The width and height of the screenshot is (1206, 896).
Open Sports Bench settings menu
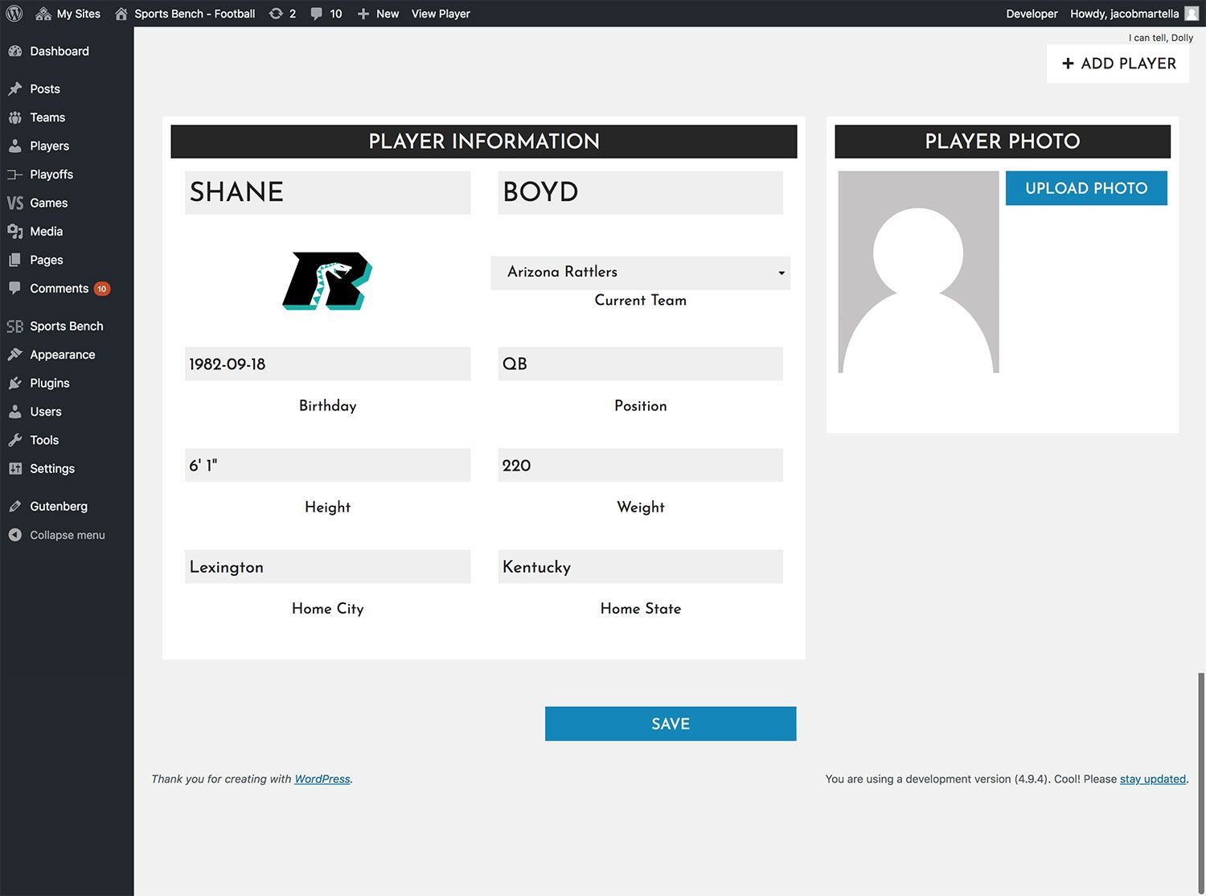[67, 327]
